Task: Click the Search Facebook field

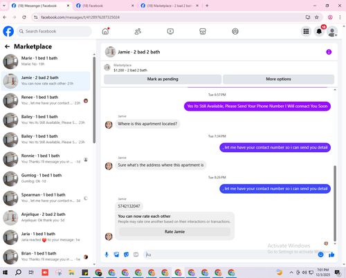Action: (54, 31)
